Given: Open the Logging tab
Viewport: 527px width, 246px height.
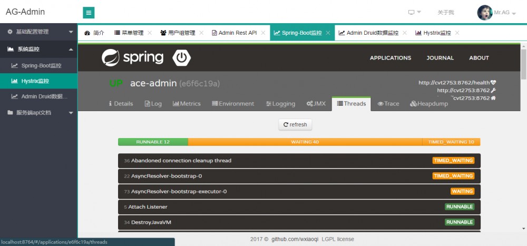Looking at the screenshot, I should pos(280,104).
